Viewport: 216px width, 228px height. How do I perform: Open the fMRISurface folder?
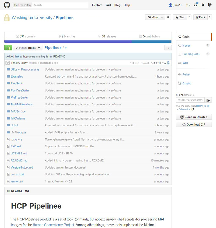tap(18, 111)
